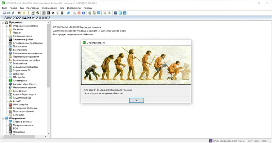Image resolution: width=272 pixels, height=143 pixels.
Task: Click the red power button toolbar icon
Action: 79,13
